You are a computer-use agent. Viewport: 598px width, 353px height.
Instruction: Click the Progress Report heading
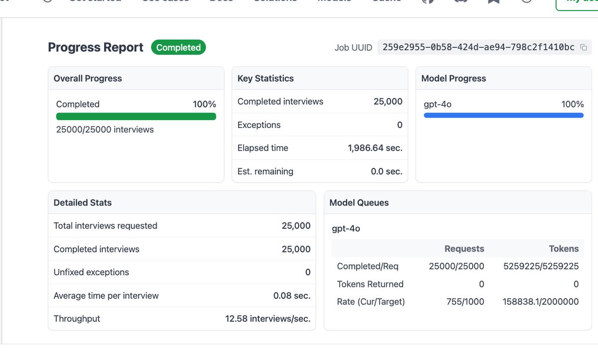click(x=96, y=47)
